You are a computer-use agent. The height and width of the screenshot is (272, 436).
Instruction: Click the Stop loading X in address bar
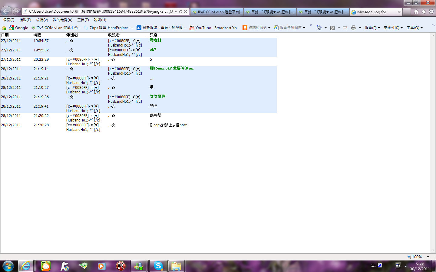coord(186,11)
